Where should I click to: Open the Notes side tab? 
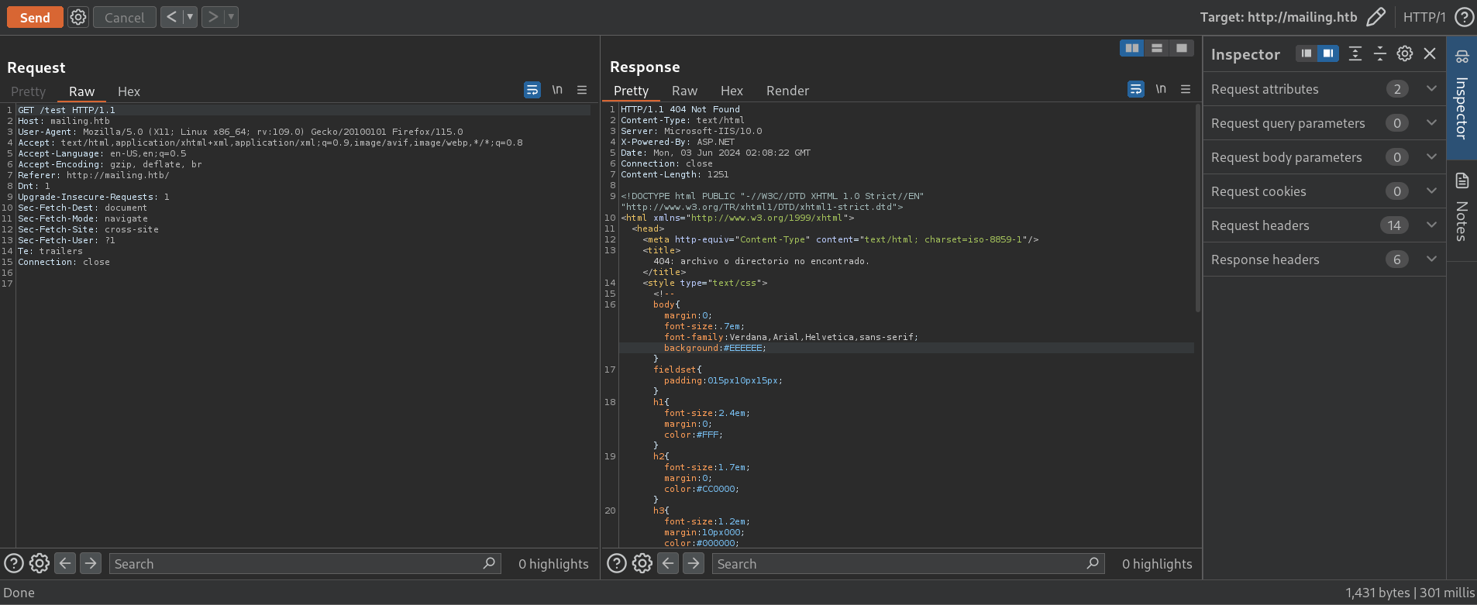(1462, 209)
